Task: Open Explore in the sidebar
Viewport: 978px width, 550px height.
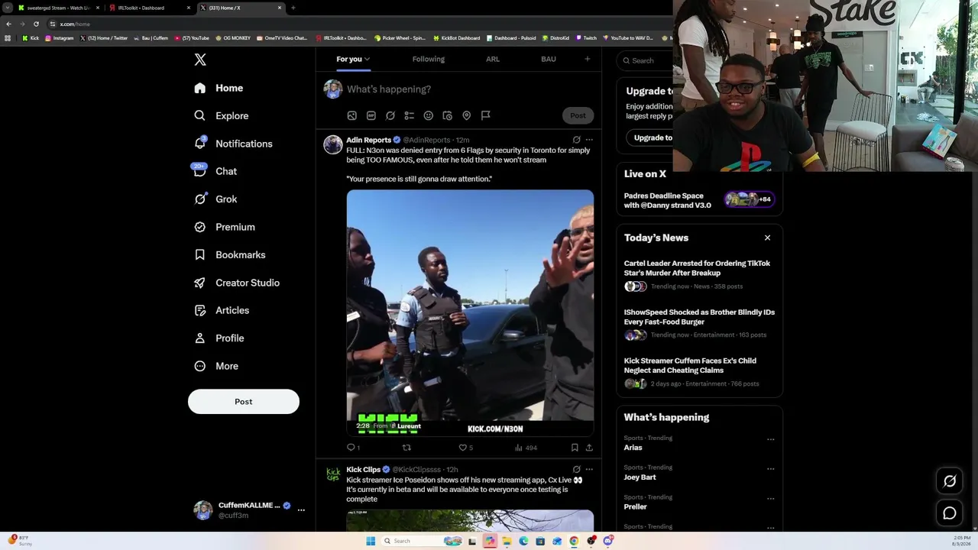Action: point(222,116)
